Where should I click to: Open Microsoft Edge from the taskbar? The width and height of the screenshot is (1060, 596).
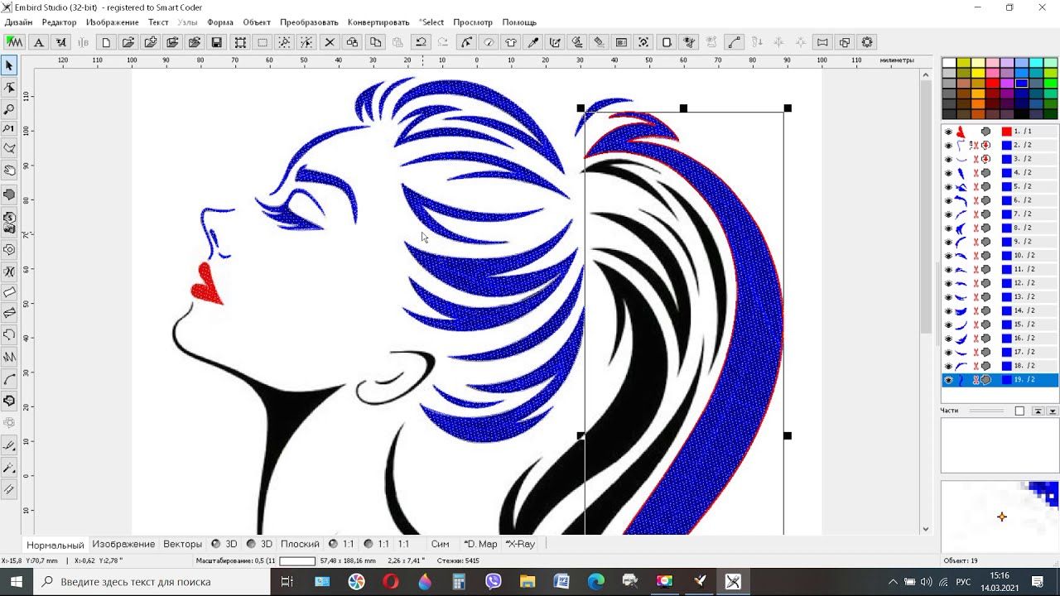tap(596, 582)
